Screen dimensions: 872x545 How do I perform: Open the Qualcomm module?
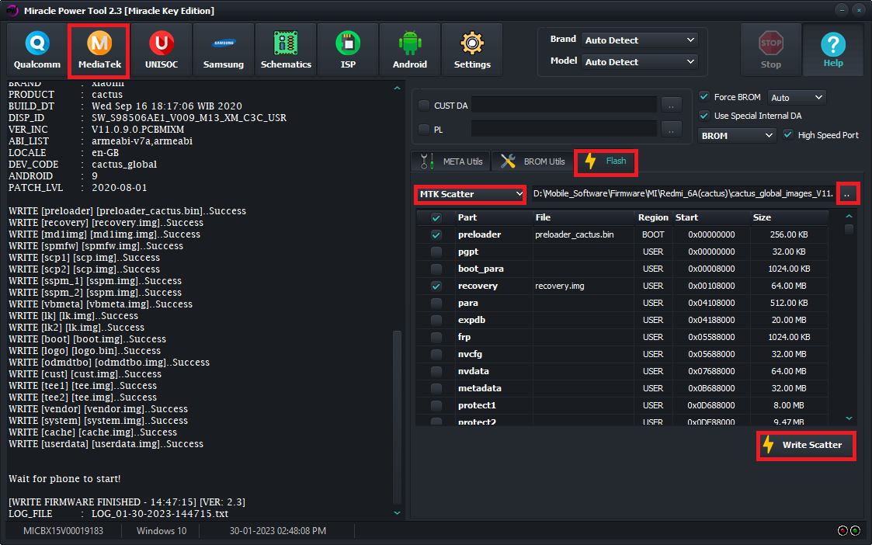[x=37, y=50]
